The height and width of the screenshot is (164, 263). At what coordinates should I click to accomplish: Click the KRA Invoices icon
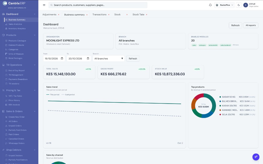(6, 105)
